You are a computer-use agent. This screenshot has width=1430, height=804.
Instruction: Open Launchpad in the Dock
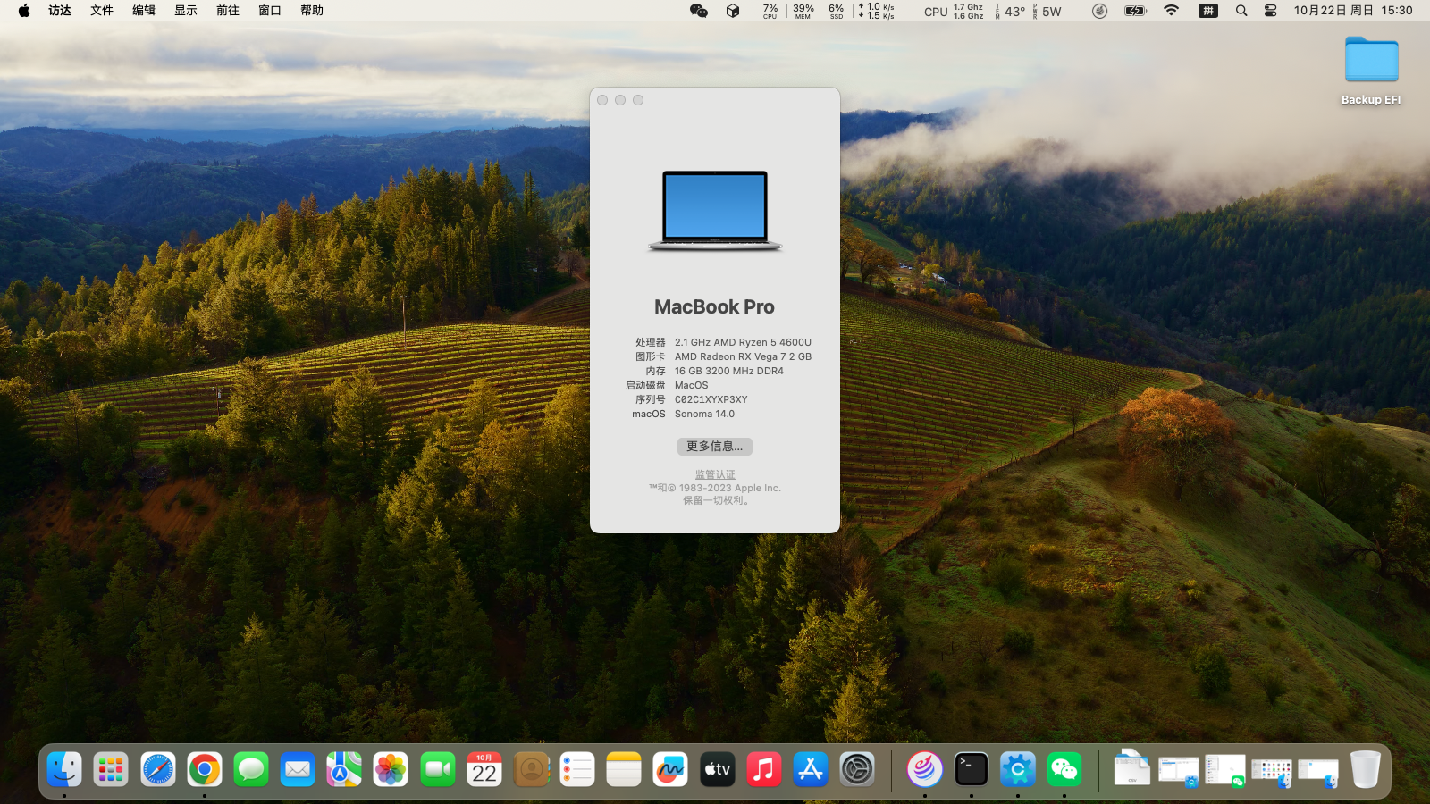coord(111,769)
